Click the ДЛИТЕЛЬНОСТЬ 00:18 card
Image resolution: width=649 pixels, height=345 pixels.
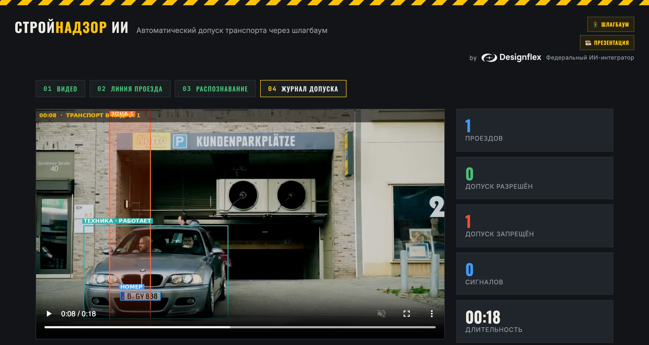[535, 321]
